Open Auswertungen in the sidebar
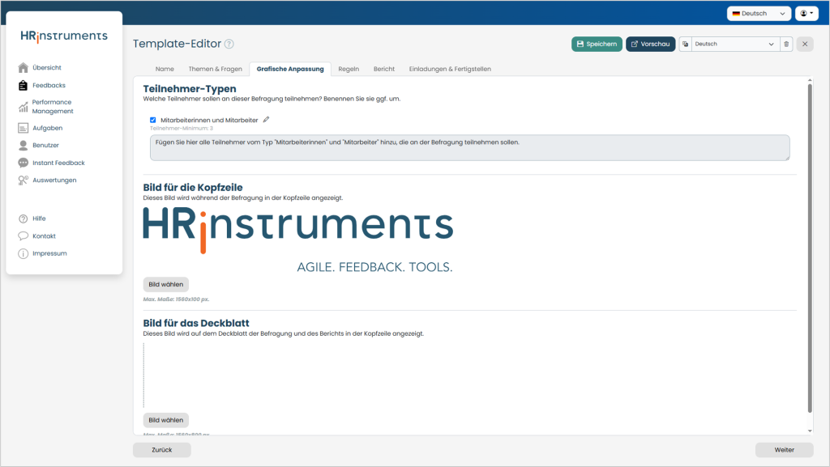 pyautogui.click(x=54, y=180)
